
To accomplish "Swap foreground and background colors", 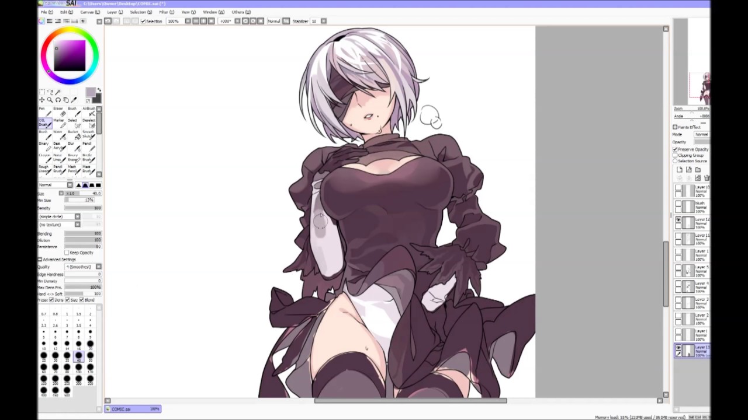I will click(98, 90).
